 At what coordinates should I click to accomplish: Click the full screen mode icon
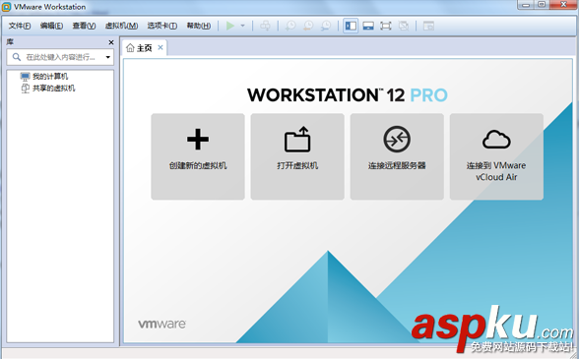pos(386,26)
